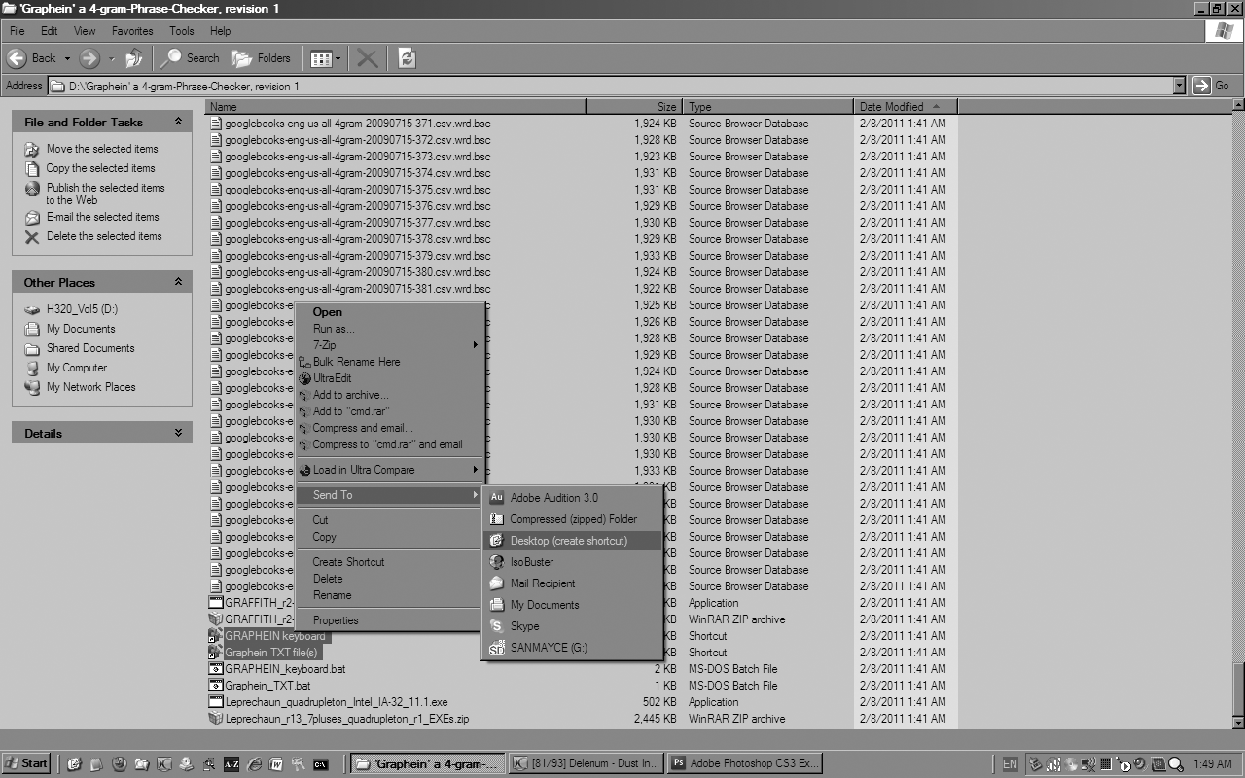This screenshot has width=1245, height=778.
Task: Select UltraEdit in the context menu
Action: 389,378
